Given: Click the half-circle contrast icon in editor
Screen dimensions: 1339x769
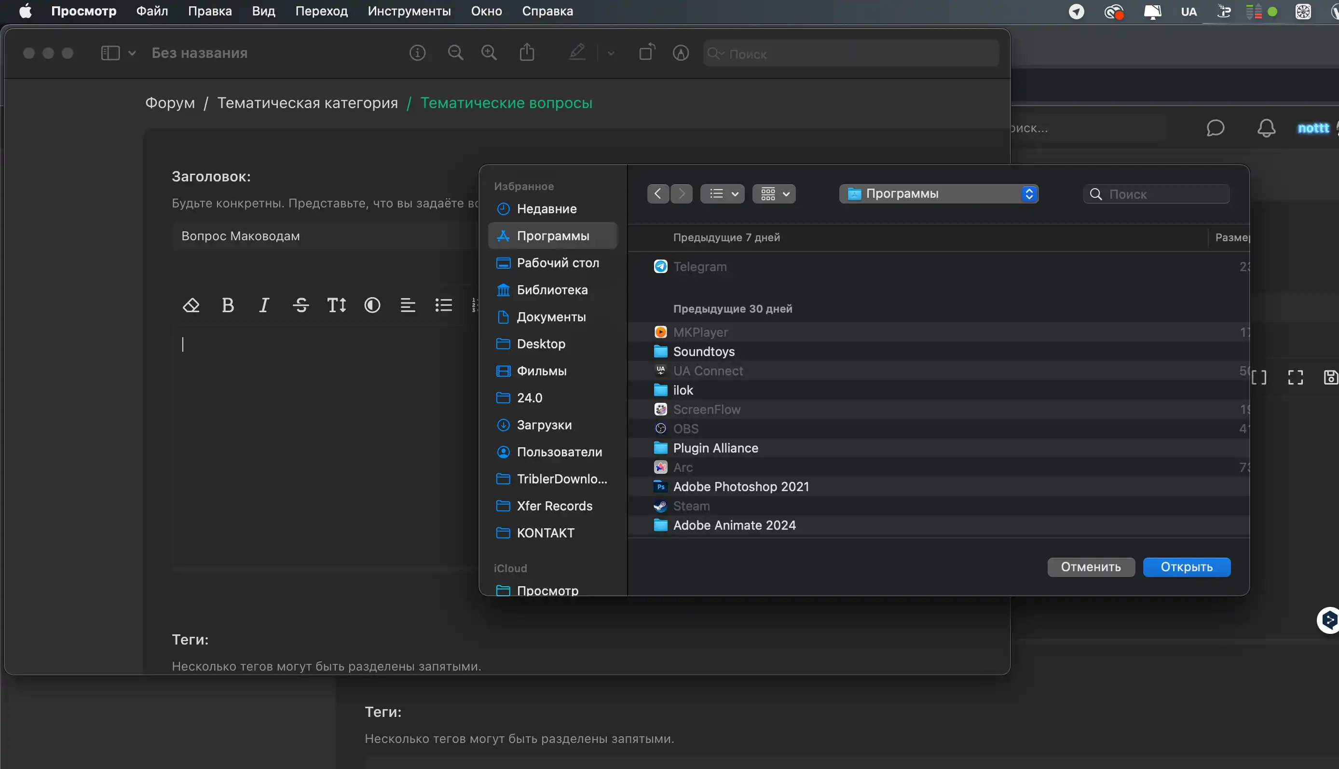Looking at the screenshot, I should coord(372,305).
